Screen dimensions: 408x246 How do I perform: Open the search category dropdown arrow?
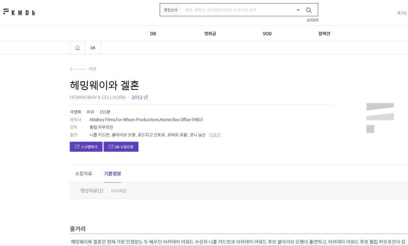coord(298,10)
